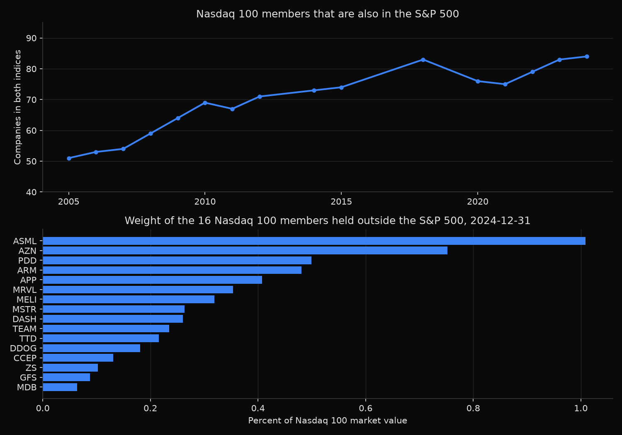Image resolution: width=622 pixels, height=435 pixels.
Task: Click the 2020 data point at 76
Action: coord(478,81)
